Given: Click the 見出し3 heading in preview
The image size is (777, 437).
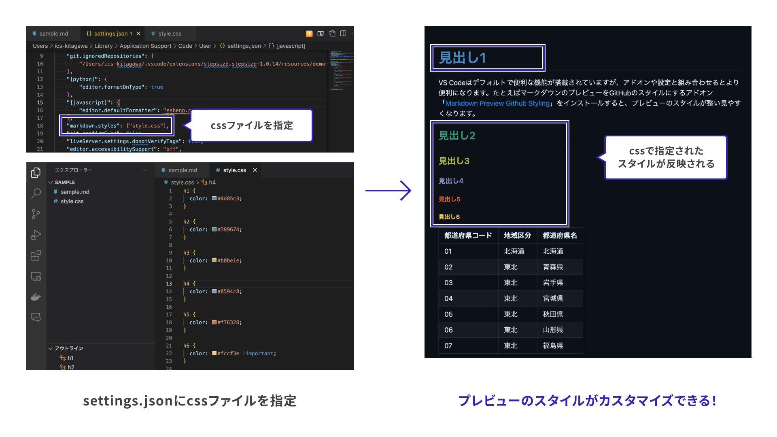Looking at the screenshot, I should coord(454,161).
